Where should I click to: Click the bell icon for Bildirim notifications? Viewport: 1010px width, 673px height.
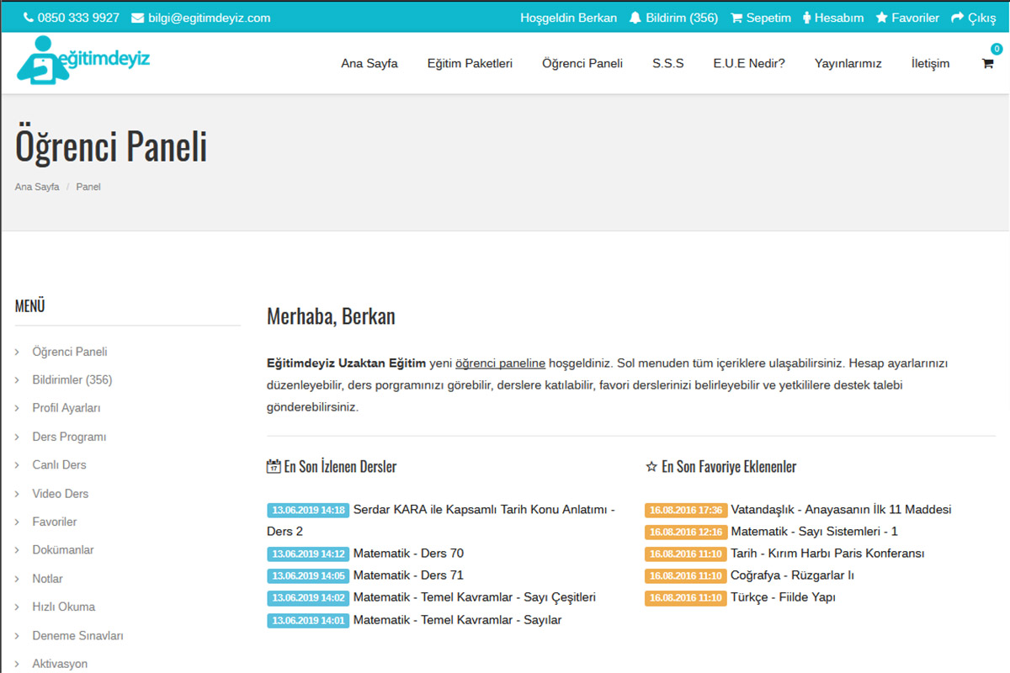pos(635,18)
